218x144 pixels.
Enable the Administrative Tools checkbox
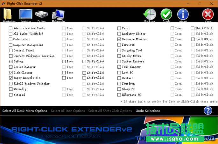[x=11, y=28]
